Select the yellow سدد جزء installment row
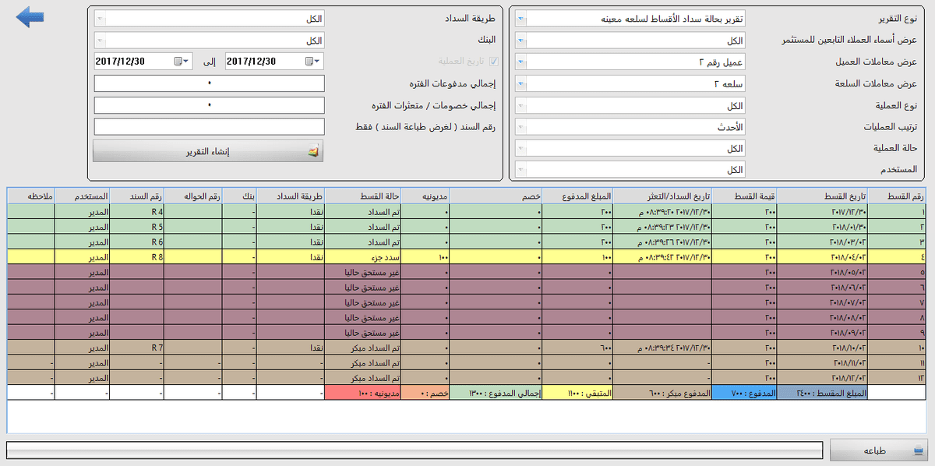This screenshot has height=466, width=935. (x=467, y=256)
